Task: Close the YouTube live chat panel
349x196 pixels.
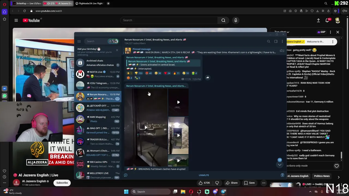Action: coord(338,32)
